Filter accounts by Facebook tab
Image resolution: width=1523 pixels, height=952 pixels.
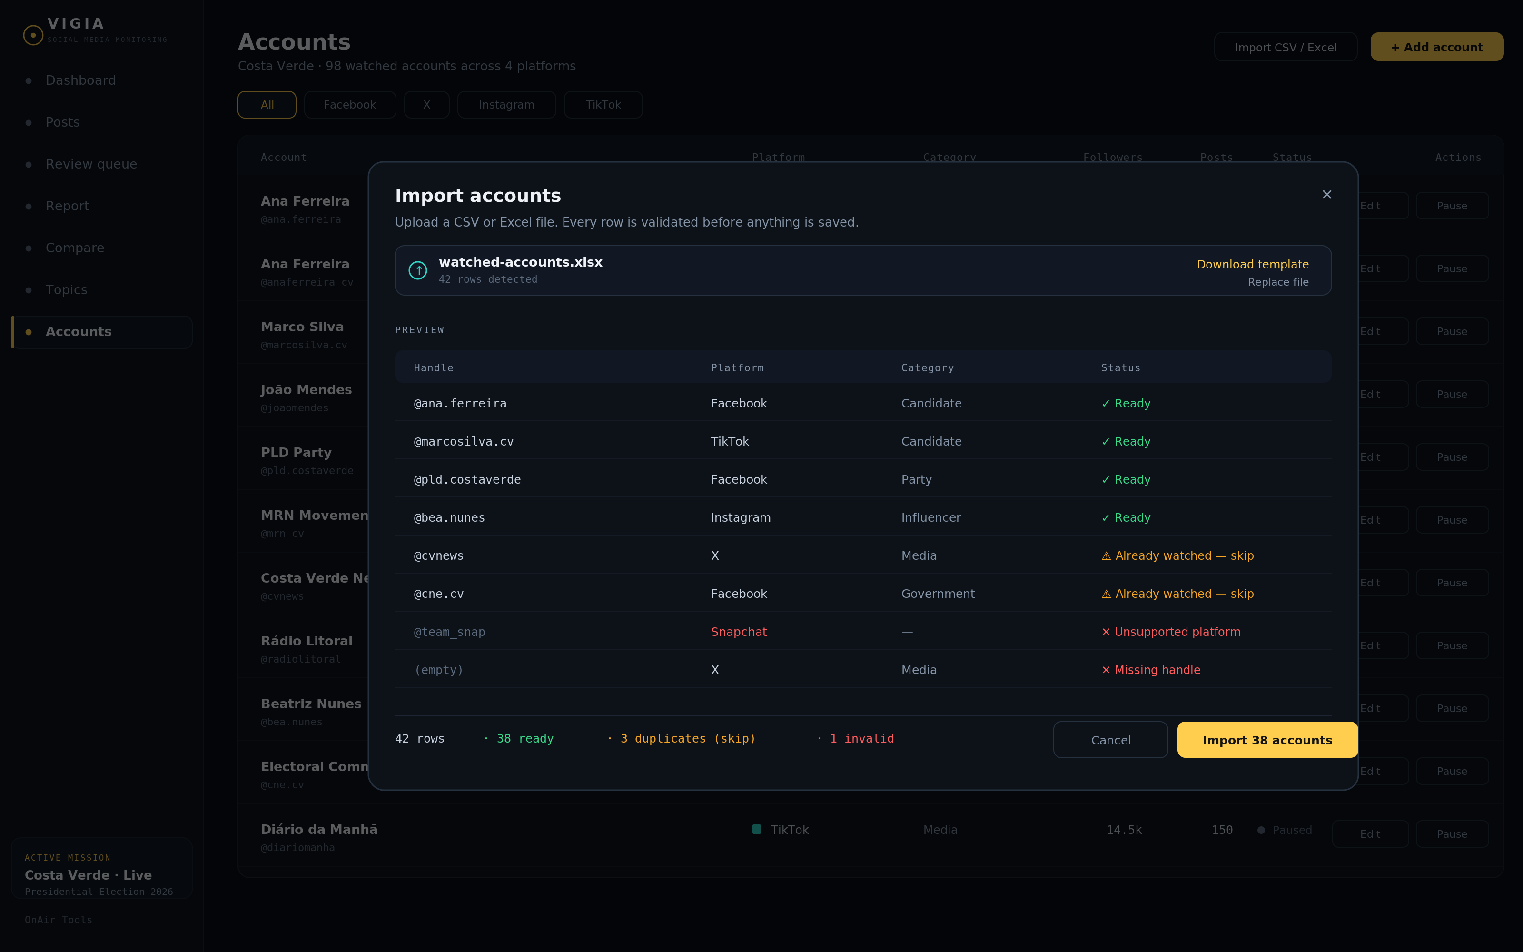(350, 105)
